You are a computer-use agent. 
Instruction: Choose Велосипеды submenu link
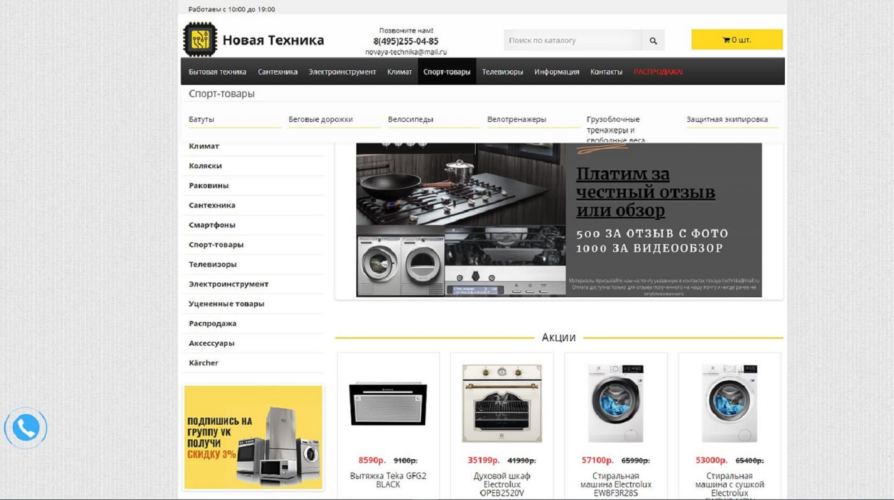coord(411,119)
